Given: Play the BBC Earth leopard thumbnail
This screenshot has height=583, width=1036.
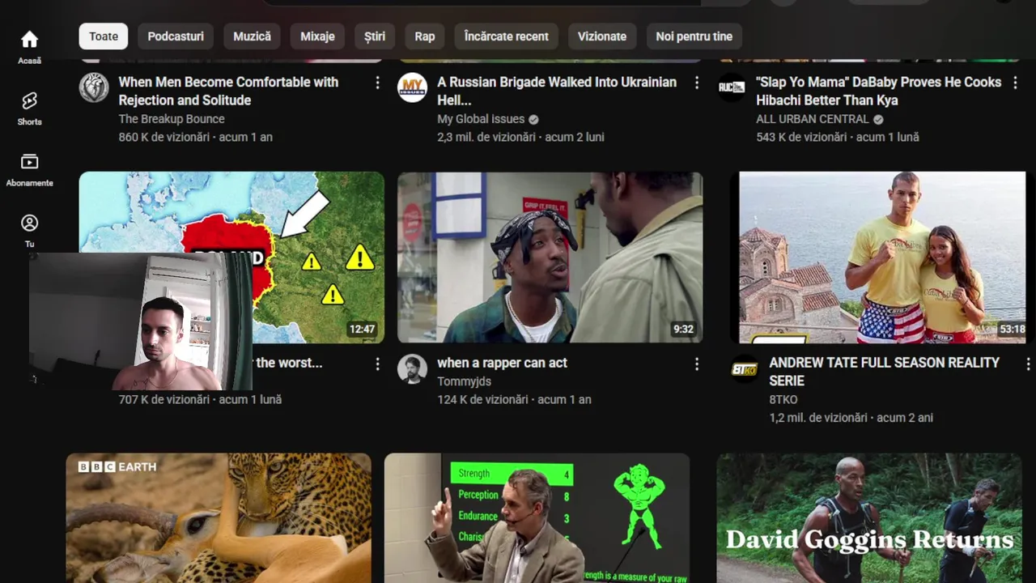Looking at the screenshot, I should (219, 518).
